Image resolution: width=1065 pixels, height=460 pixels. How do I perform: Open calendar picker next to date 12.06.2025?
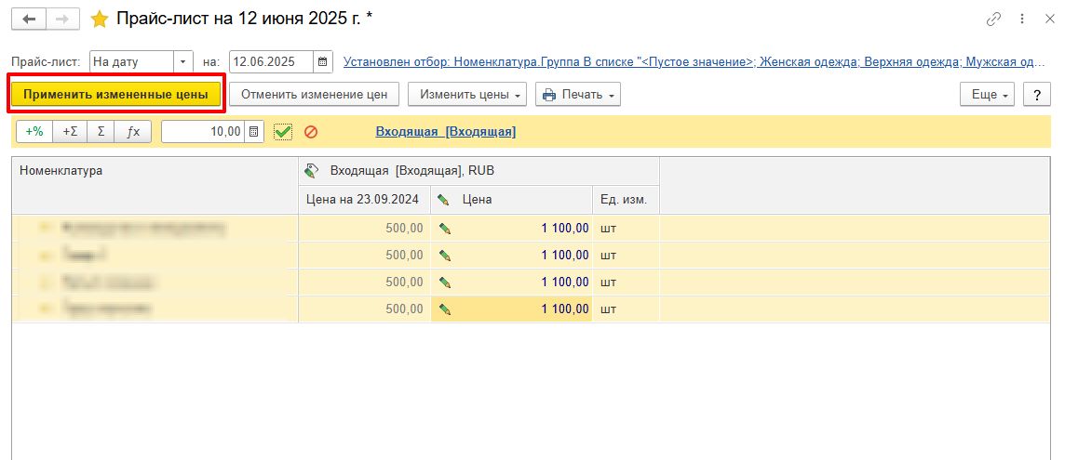(x=323, y=62)
